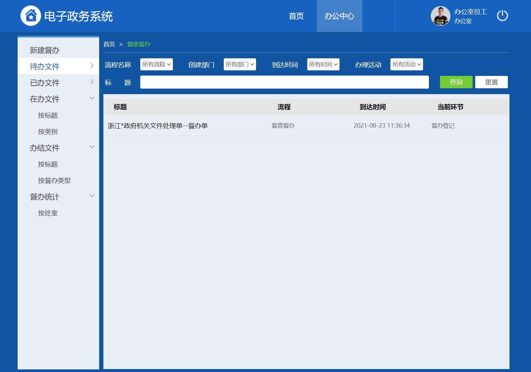Select 按督办类型 under 办结文件

coord(54,180)
